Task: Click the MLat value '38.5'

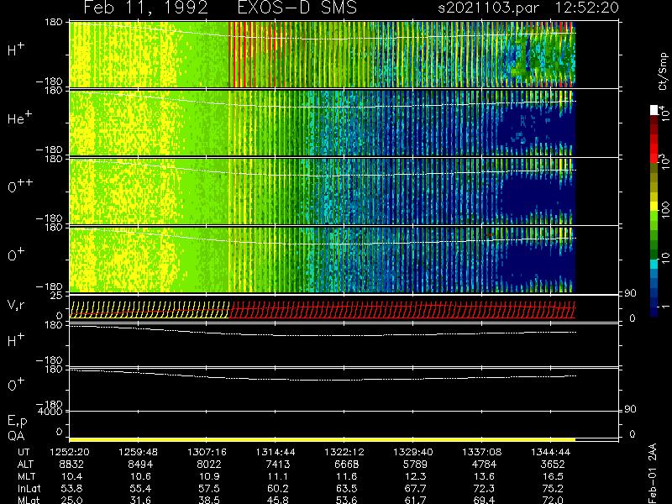Action: (x=209, y=500)
